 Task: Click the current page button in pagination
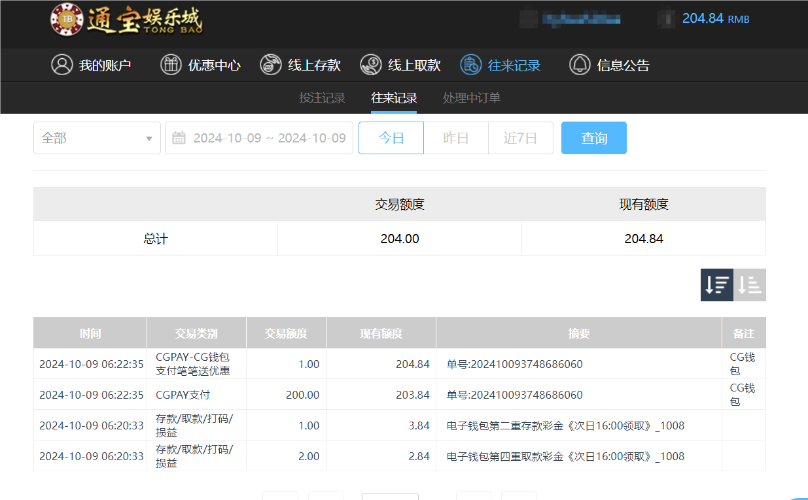click(x=390, y=497)
